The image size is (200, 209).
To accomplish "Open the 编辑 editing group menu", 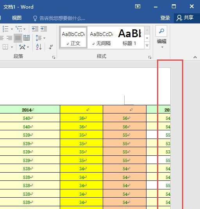I will (x=162, y=37).
